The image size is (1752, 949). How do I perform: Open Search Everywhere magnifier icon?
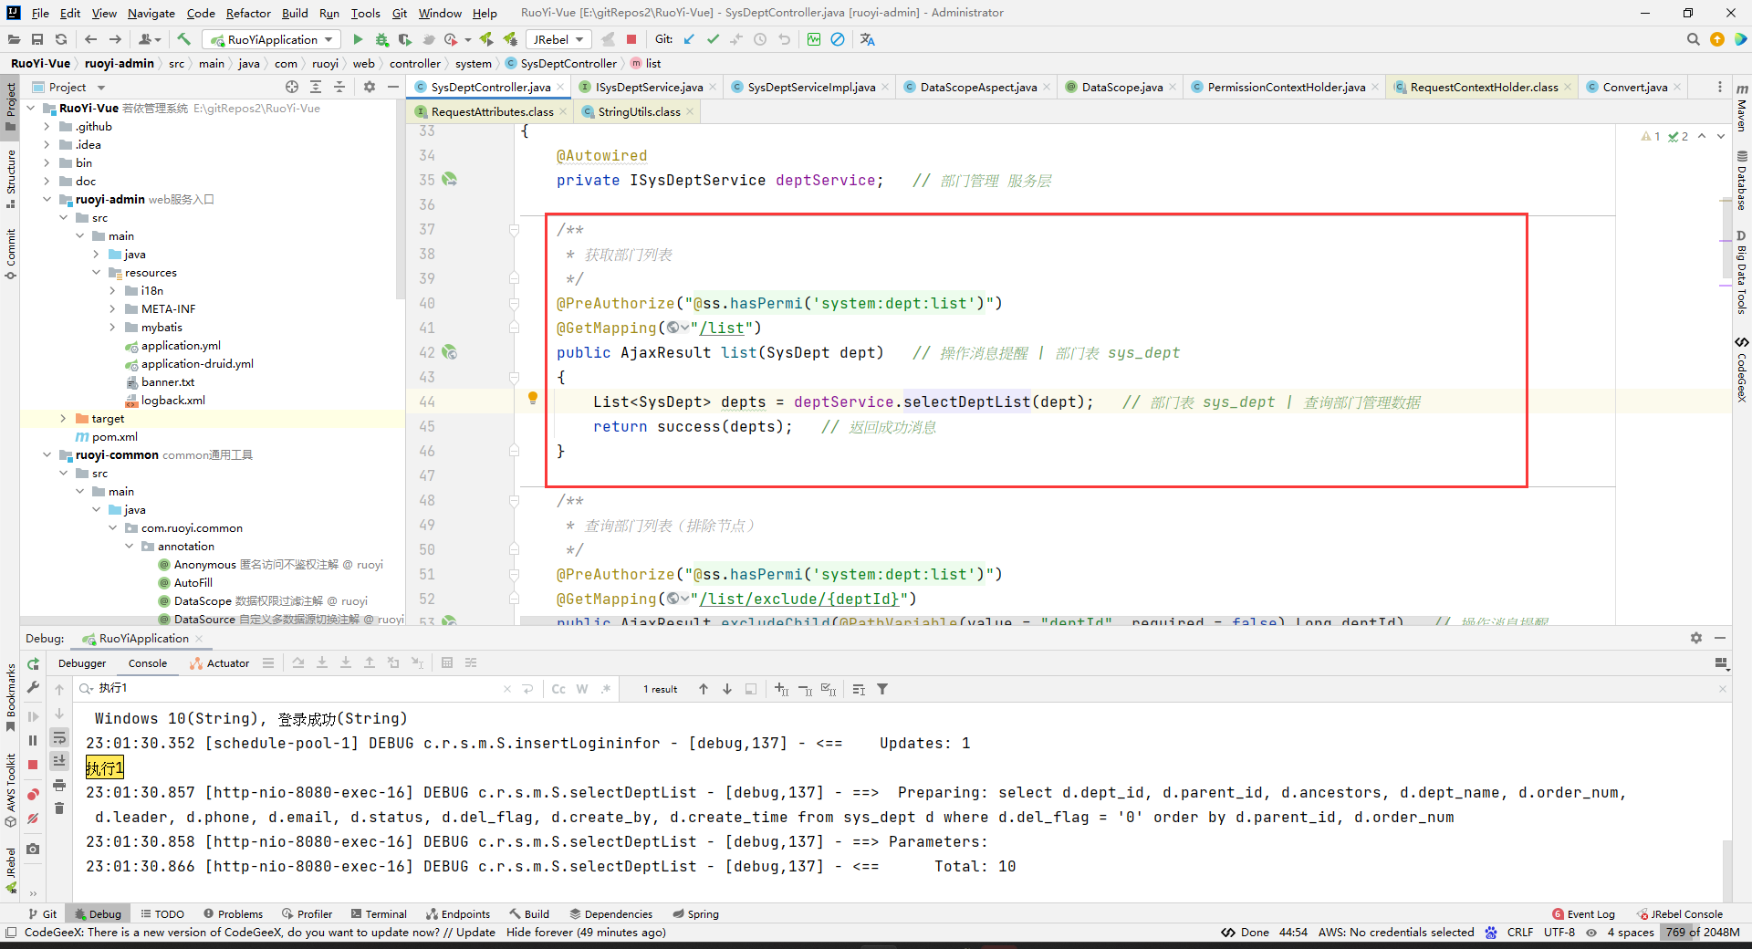pos(1693,39)
